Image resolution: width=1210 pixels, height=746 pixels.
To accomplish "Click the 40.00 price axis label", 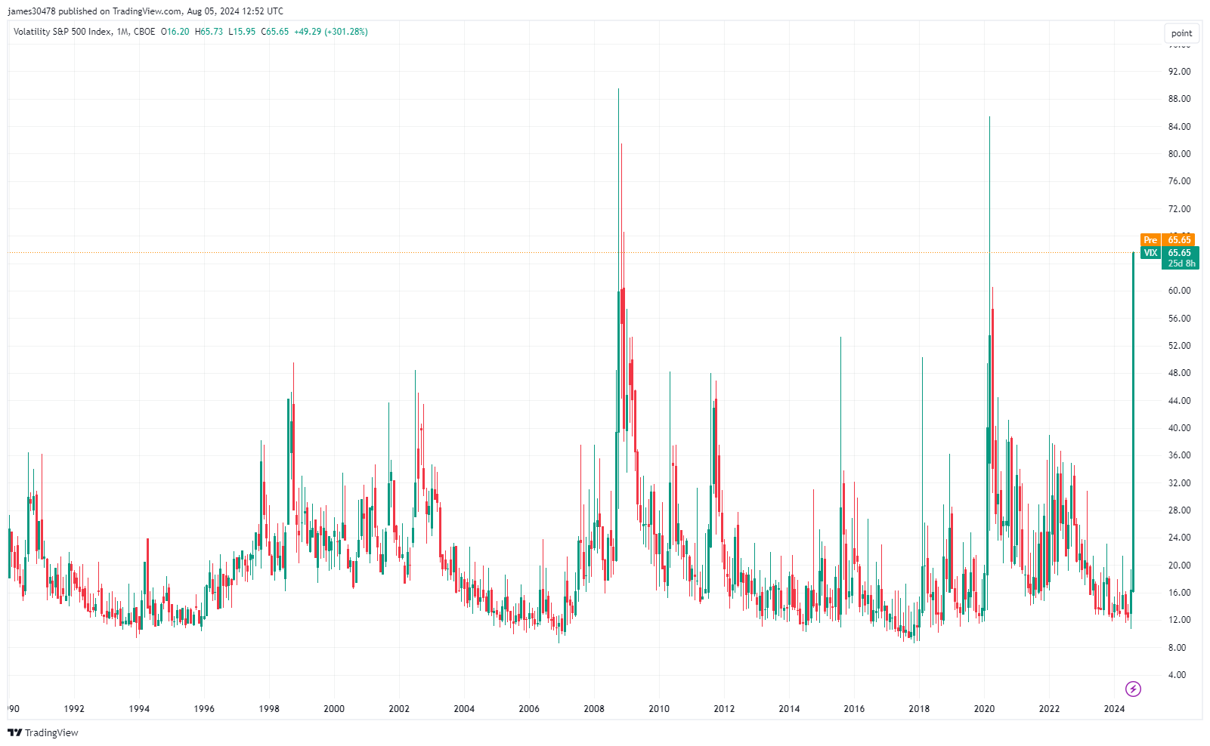I will coord(1179,428).
